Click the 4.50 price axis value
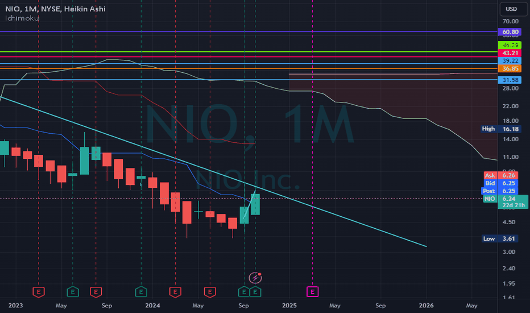The height and width of the screenshot is (313, 530). [x=509, y=223]
